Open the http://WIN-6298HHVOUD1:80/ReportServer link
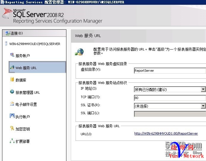 pos(166,133)
